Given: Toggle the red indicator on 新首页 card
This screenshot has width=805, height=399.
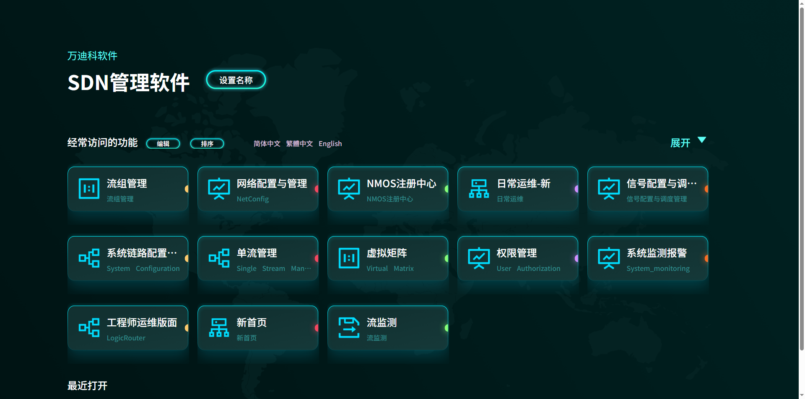Looking at the screenshot, I should point(316,328).
